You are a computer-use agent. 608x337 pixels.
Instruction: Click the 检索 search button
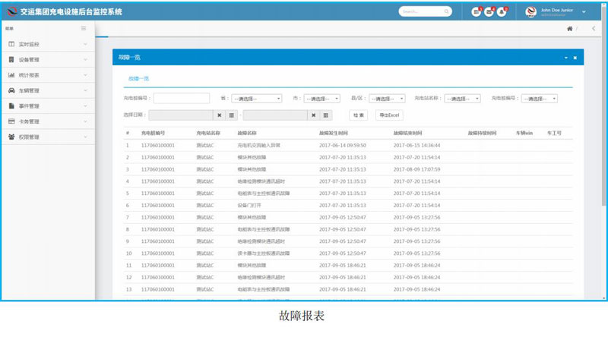click(359, 115)
